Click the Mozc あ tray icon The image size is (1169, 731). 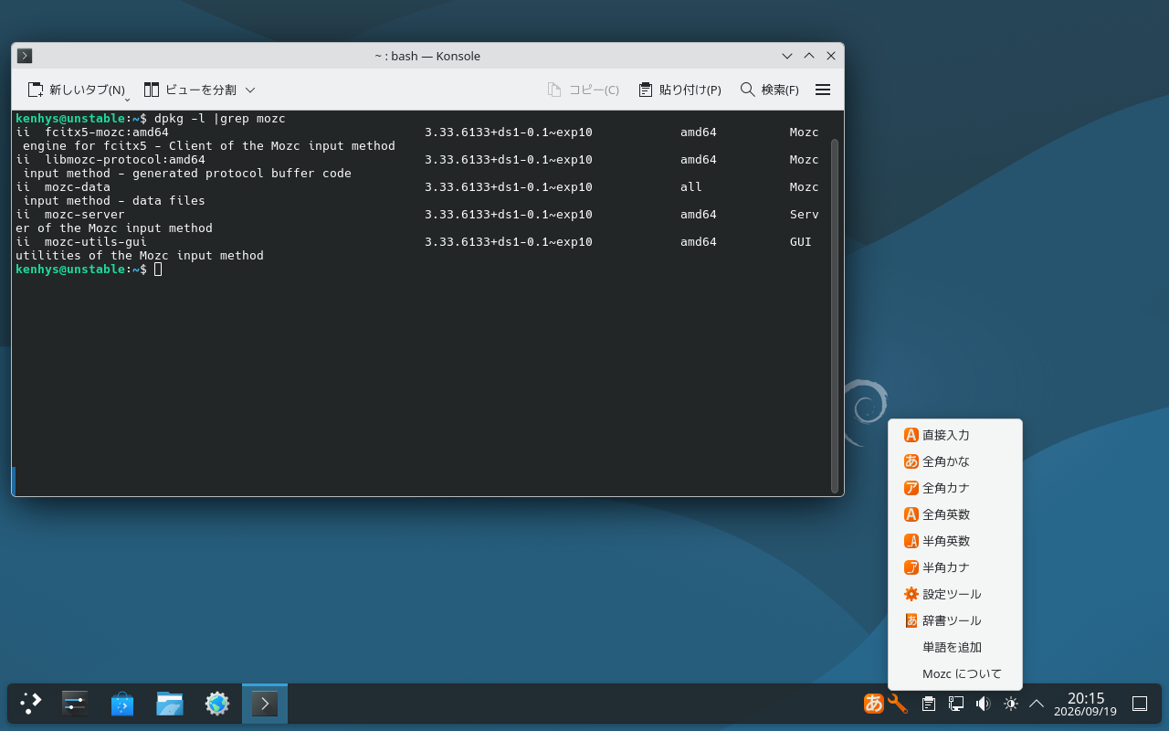coord(874,704)
